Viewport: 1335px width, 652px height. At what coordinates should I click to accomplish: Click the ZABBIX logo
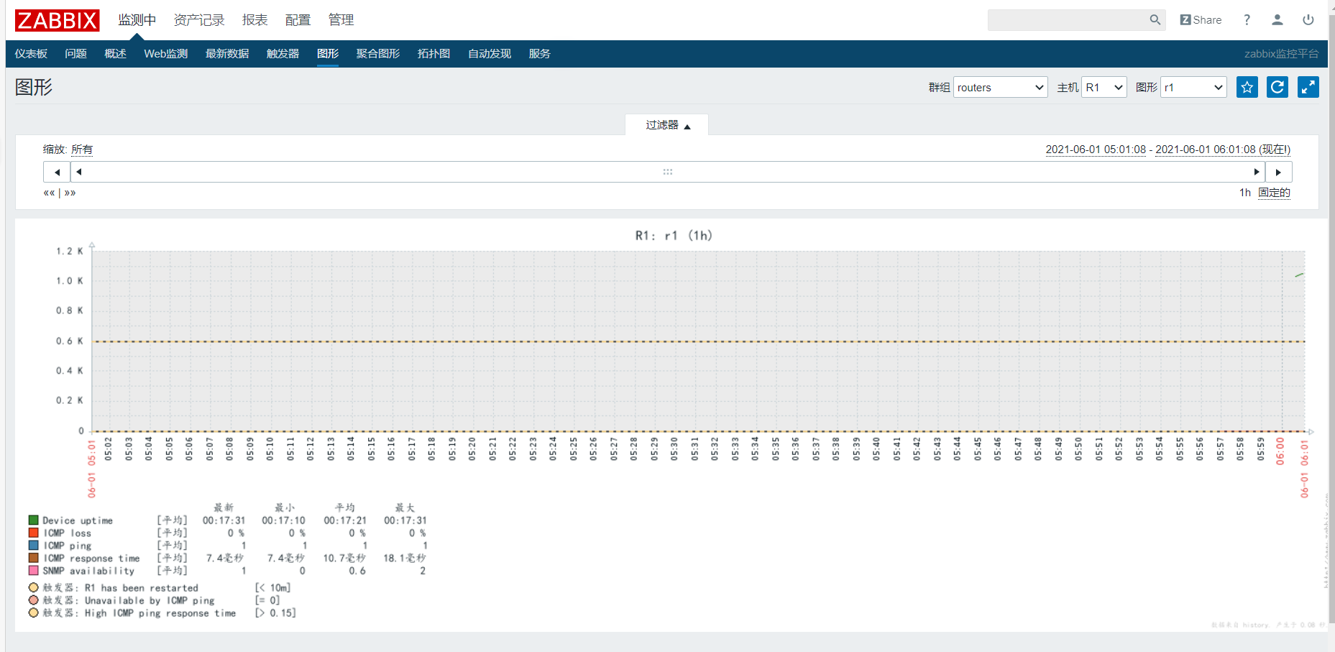tap(57, 20)
